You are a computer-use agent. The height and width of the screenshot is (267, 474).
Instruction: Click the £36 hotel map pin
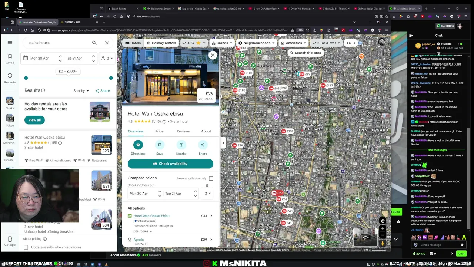point(238,145)
